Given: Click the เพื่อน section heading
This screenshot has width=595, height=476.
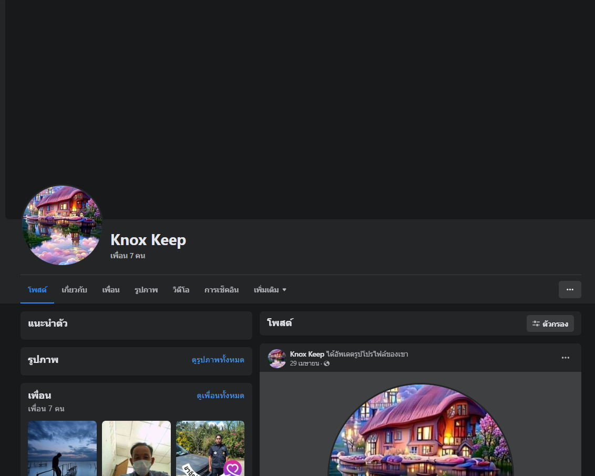Looking at the screenshot, I should [39, 396].
